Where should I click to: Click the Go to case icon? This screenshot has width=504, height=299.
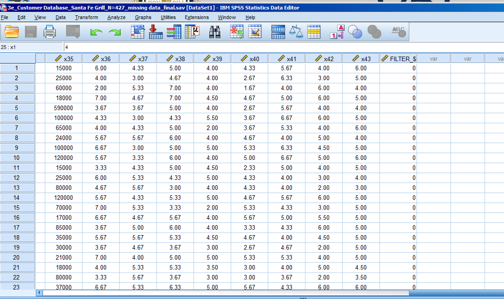click(138, 32)
